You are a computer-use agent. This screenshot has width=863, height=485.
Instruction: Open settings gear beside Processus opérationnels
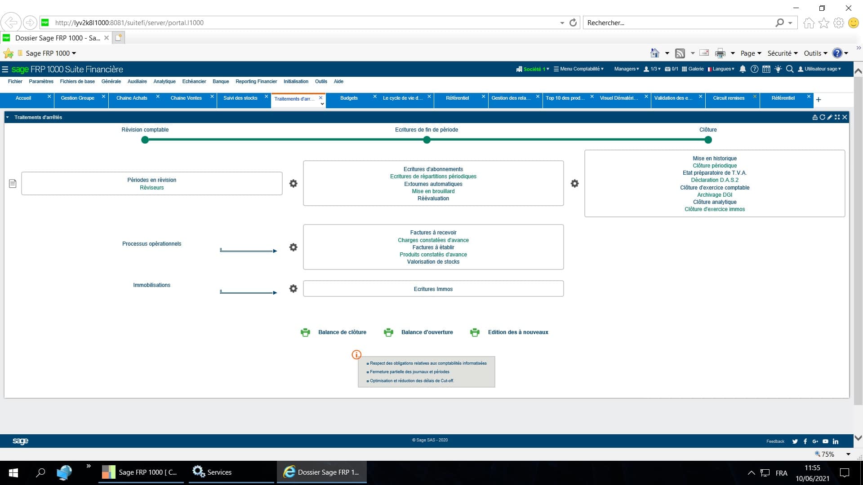(x=293, y=247)
